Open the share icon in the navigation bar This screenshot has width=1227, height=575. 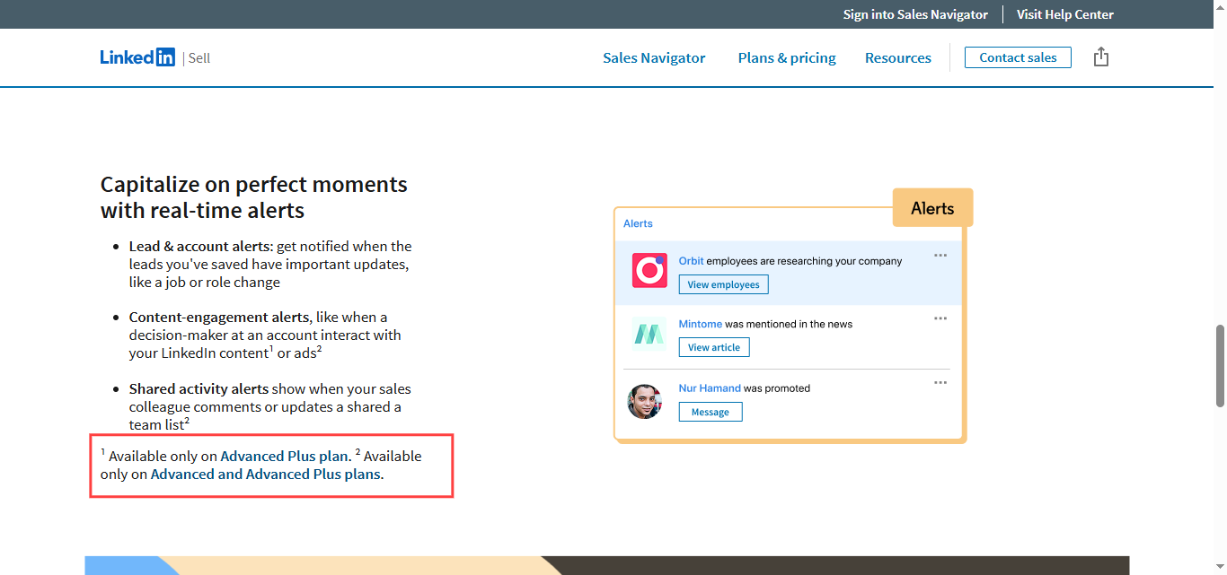coord(1101,57)
